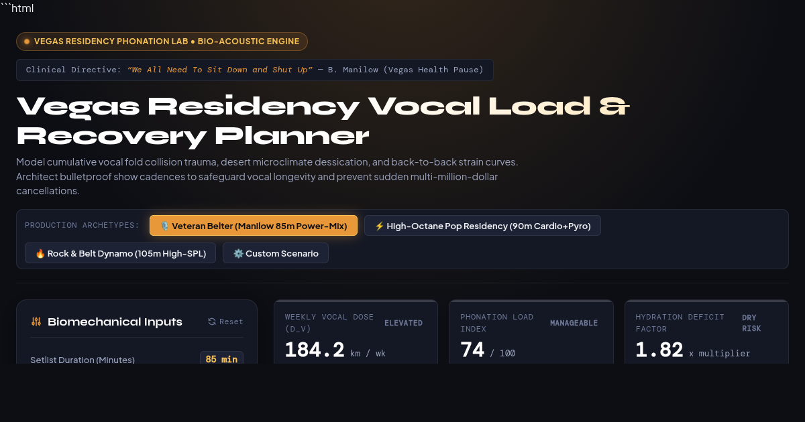
Task: Click the ELEVATED status tag
Action: (x=403, y=323)
